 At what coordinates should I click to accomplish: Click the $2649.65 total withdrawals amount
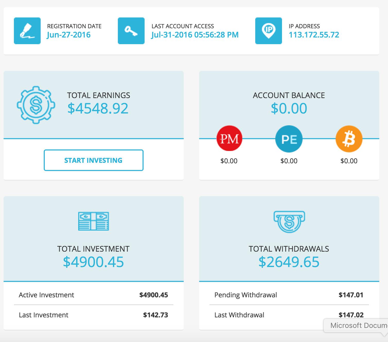click(x=289, y=262)
